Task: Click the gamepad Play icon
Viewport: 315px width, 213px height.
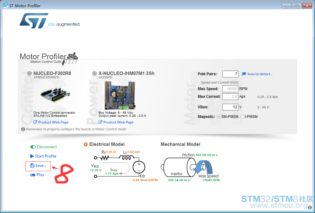Action: (x=33, y=175)
